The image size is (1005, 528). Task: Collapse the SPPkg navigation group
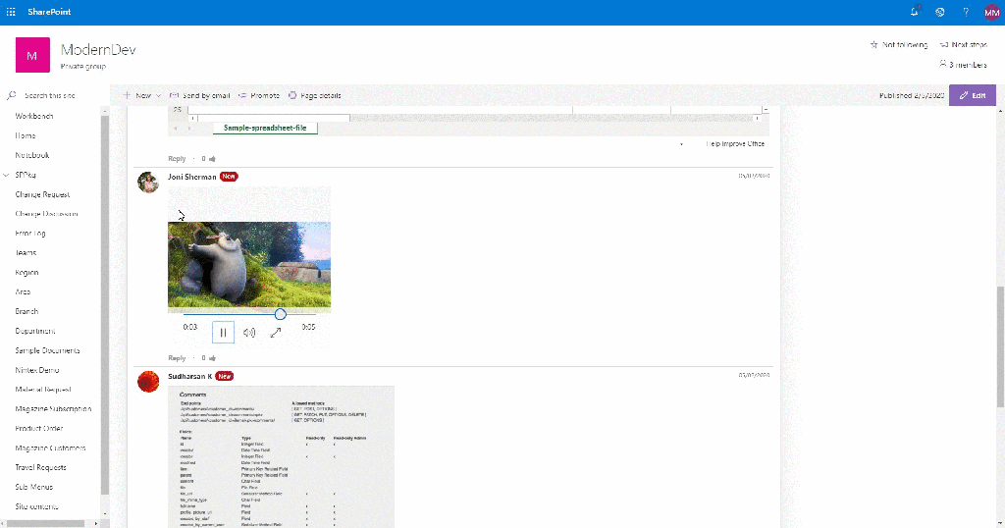tap(8, 175)
